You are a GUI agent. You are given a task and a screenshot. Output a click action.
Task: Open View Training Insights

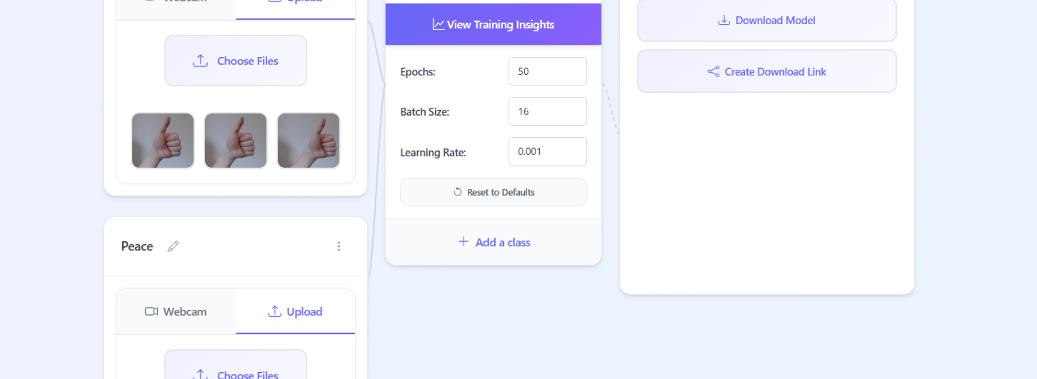click(x=493, y=24)
